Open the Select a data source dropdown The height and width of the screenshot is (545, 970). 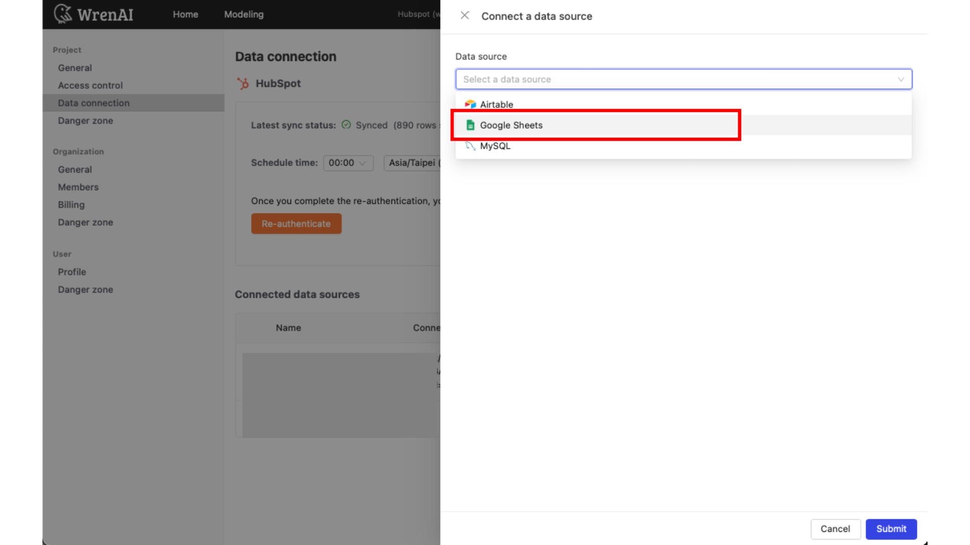point(684,79)
